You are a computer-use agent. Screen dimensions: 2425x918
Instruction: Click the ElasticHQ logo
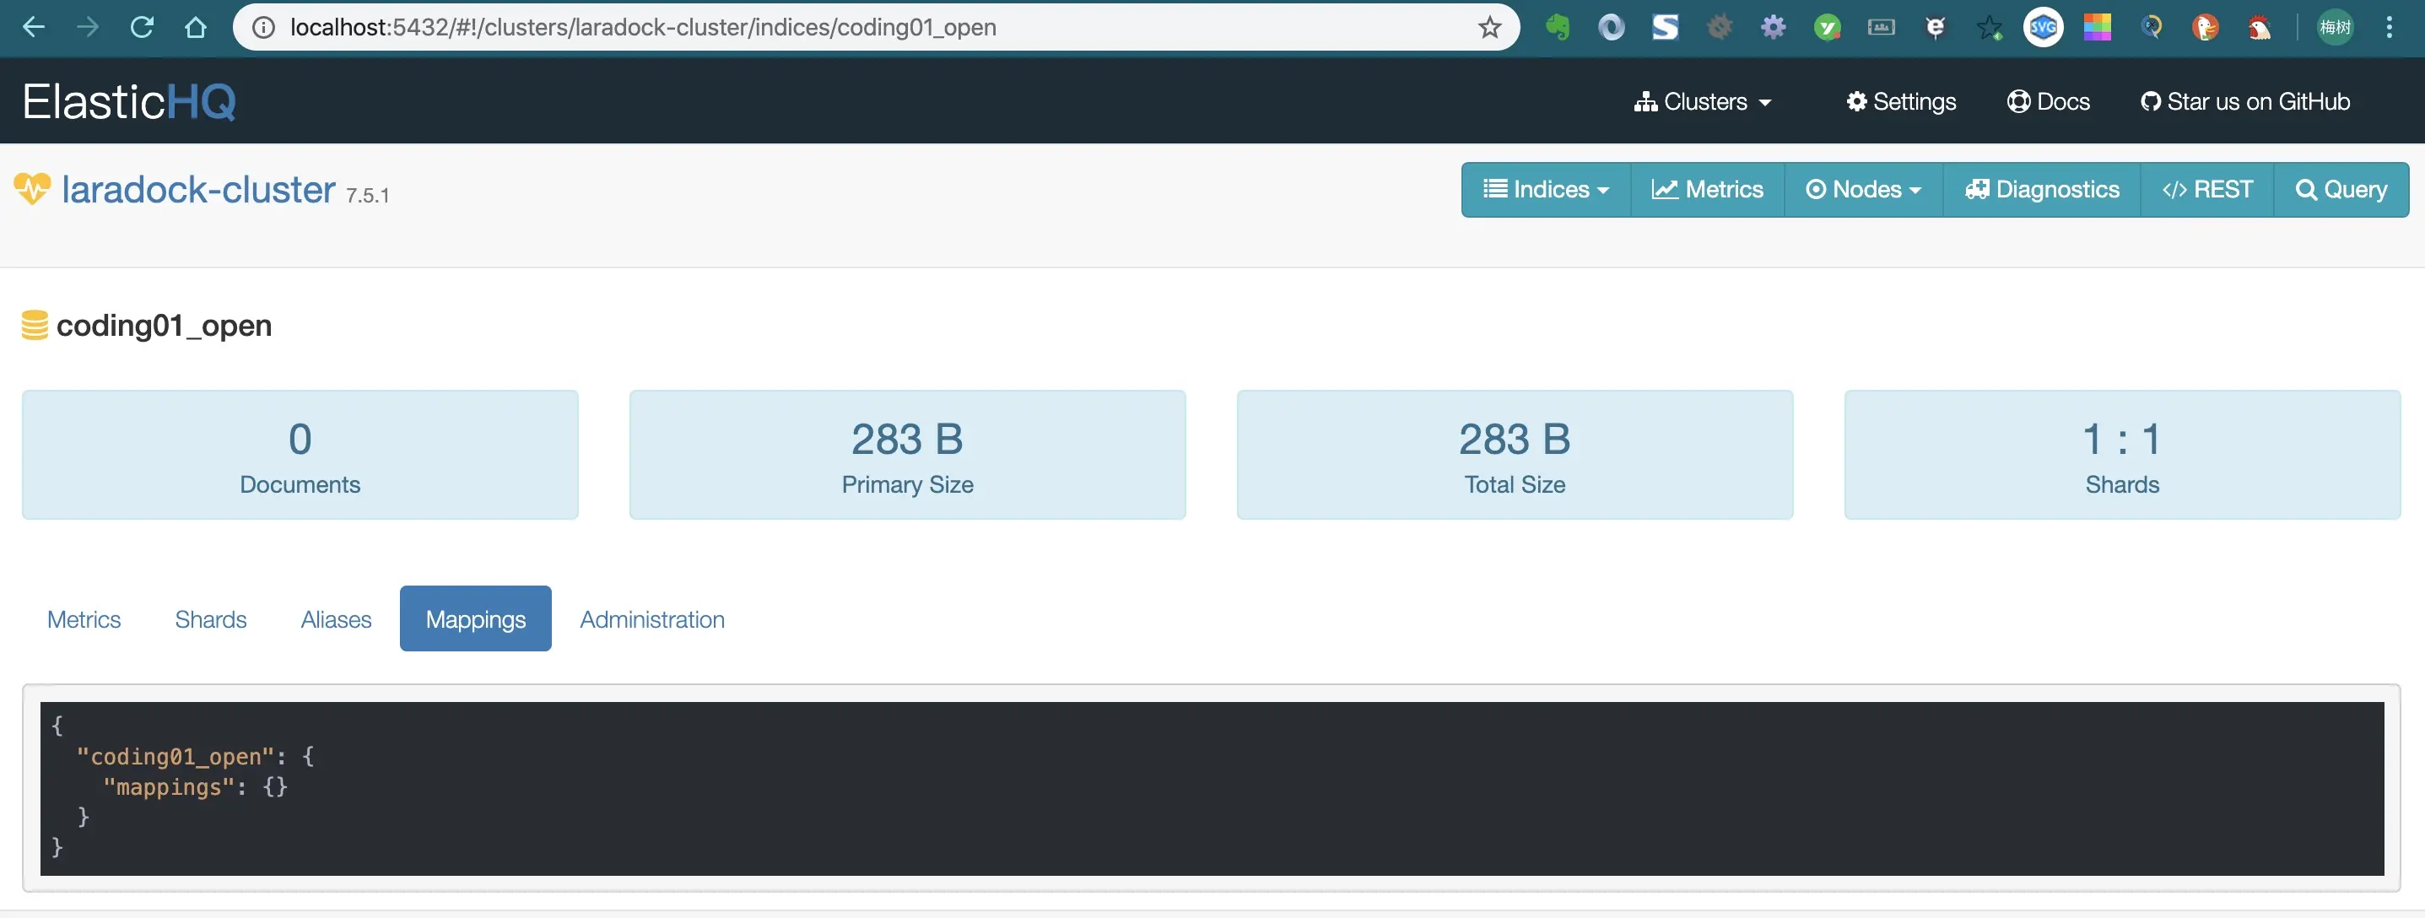coord(129,100)
